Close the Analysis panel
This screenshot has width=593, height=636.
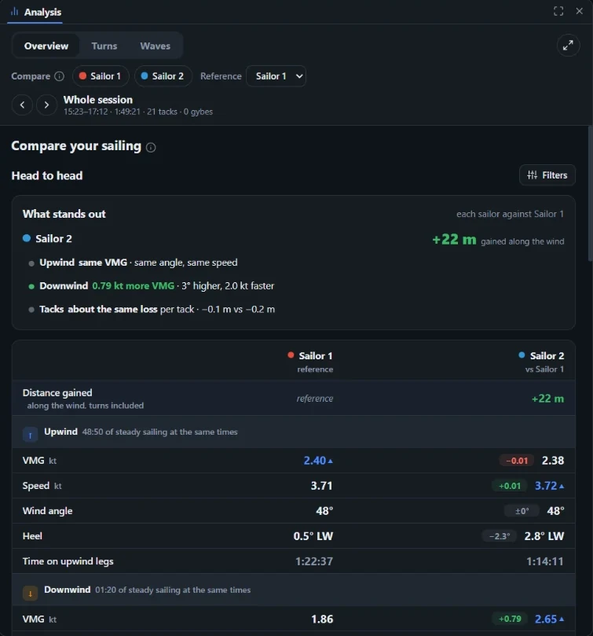tap(579, 11)
